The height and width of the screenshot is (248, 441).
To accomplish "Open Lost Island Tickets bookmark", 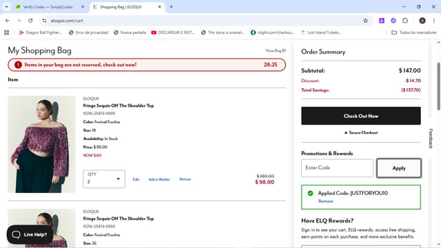I will 321,32.
